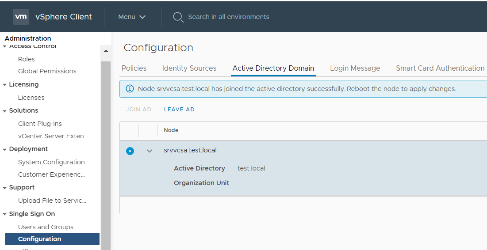Click the info icon in the banner

130,89
